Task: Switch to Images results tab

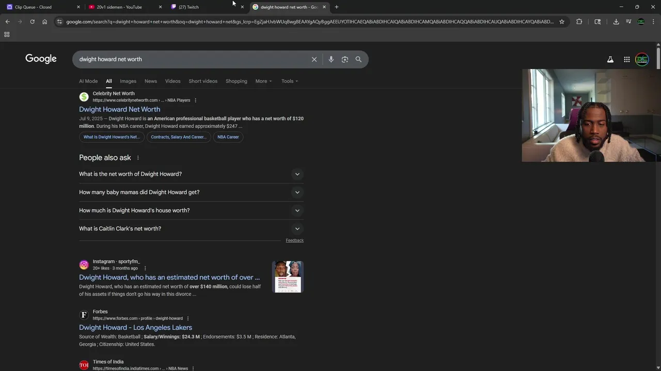Action: (128, 81)
